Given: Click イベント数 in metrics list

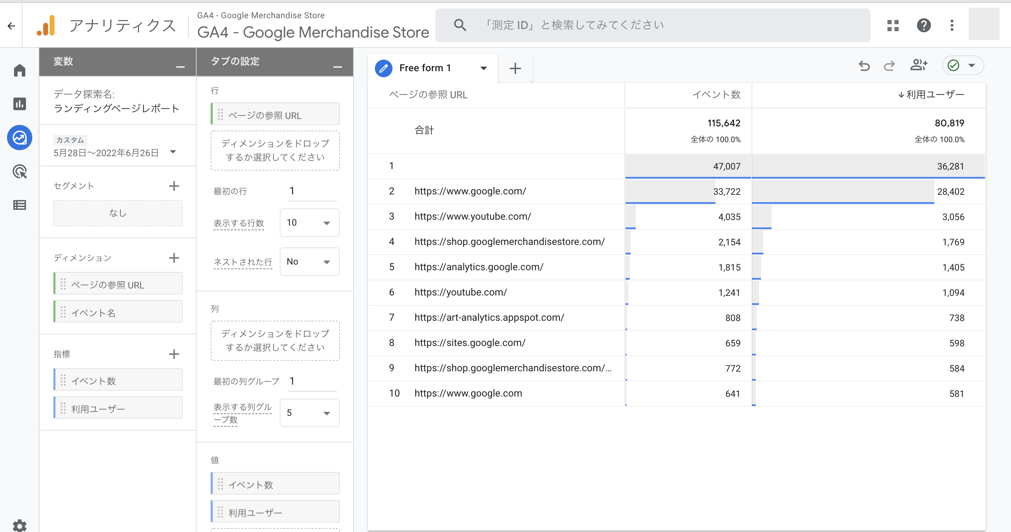Looking at the screenshot, I should coord(118,380).
